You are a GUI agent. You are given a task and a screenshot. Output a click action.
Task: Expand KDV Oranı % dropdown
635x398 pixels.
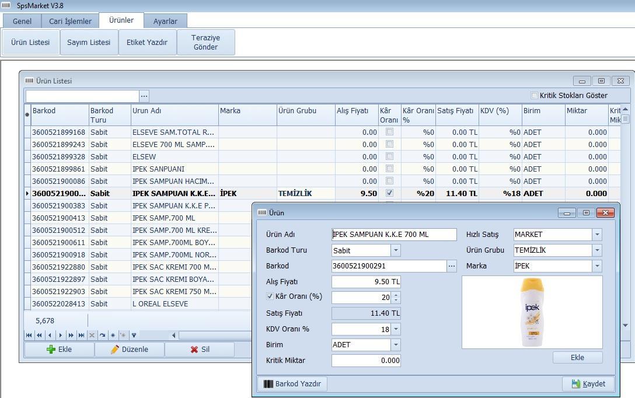396,329
